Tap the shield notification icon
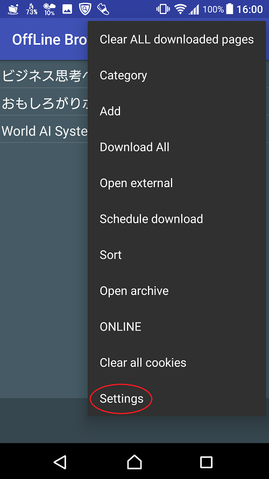 point(85,9)
